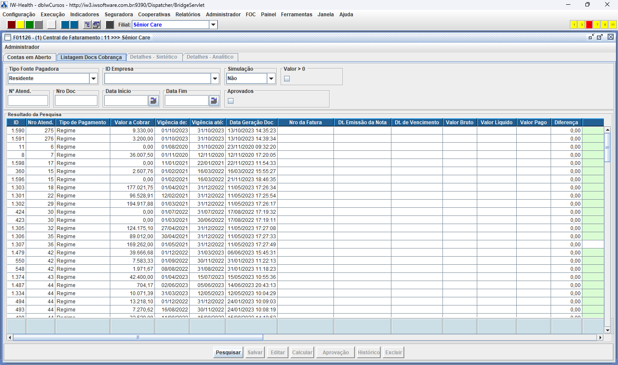Screen dimensions: 618x365
Task: Open the Data Fim calendar picker
Action: coord(214,101)
